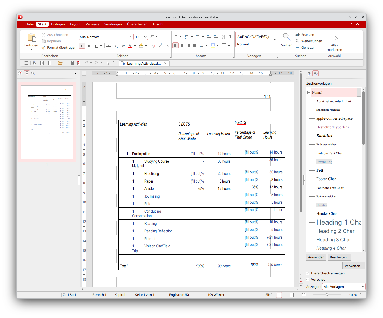Switch to the Ansicht ribbon tab
This screenshot has width=383, height=318.
pos(158,24)
